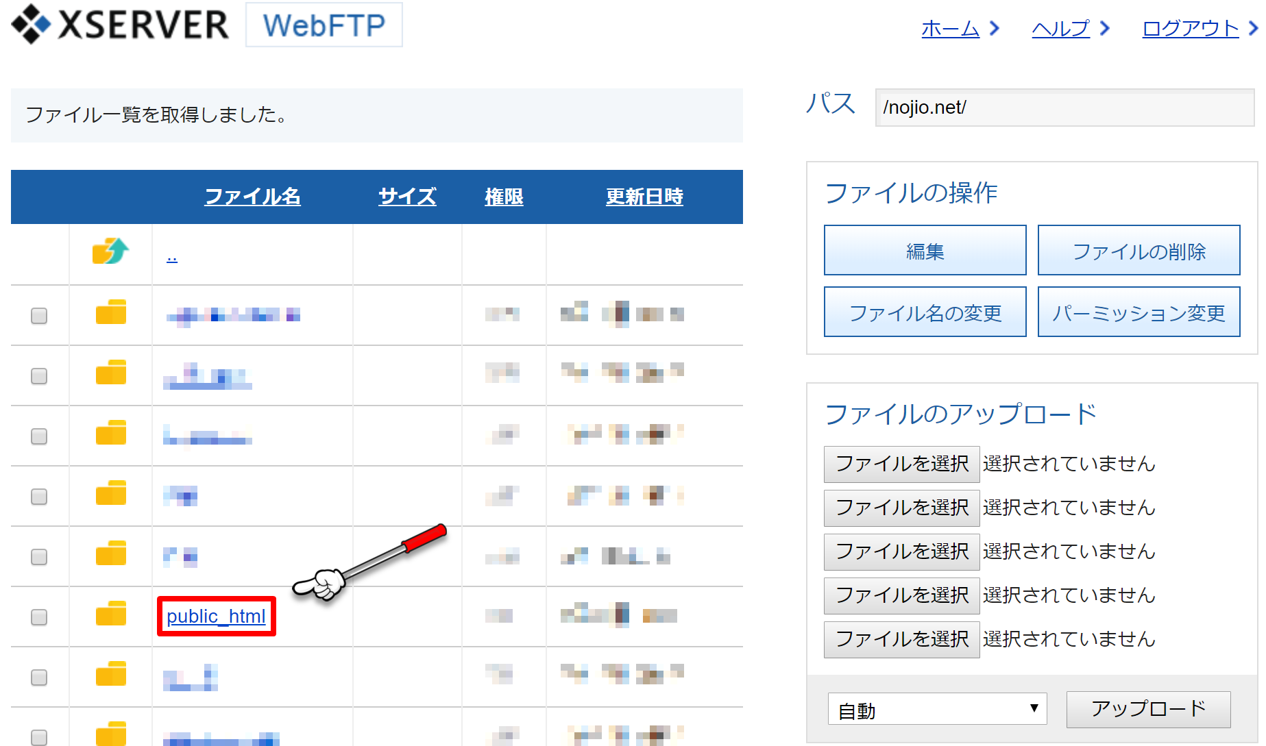1266x746 pixels.
Task: Click the ログアウト link
Action: click(1191, 28)
